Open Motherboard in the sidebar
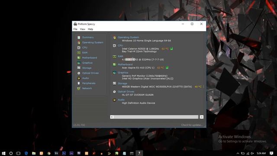 90,58
